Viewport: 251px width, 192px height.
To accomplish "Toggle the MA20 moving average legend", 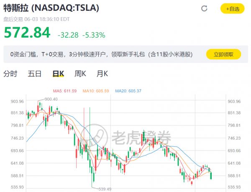I will coord(128,91).
